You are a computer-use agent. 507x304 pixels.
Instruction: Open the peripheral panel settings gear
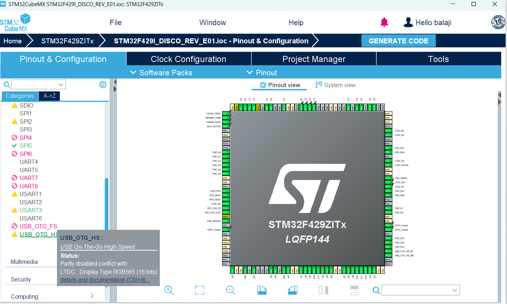(103, 85)
